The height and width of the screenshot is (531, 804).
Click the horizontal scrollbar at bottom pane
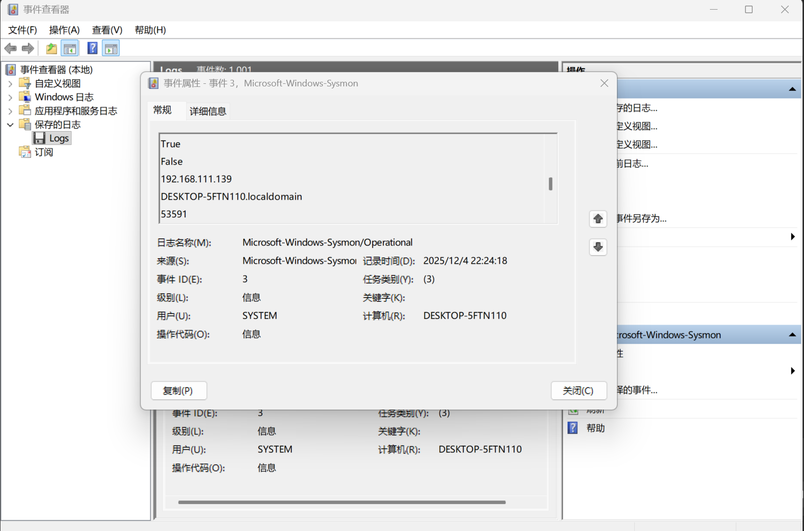coord(342,502)
